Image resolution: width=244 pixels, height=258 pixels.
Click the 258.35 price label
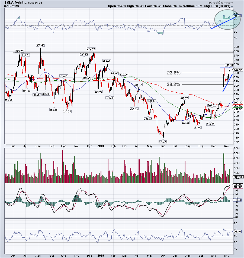coord(151,101)
